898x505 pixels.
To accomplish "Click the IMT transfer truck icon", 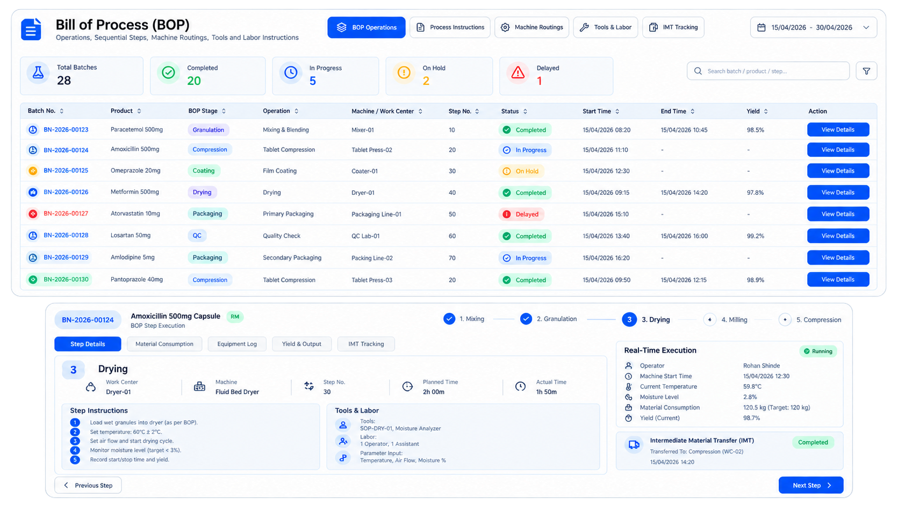I will pyautogui.click(x=634, y=445).
